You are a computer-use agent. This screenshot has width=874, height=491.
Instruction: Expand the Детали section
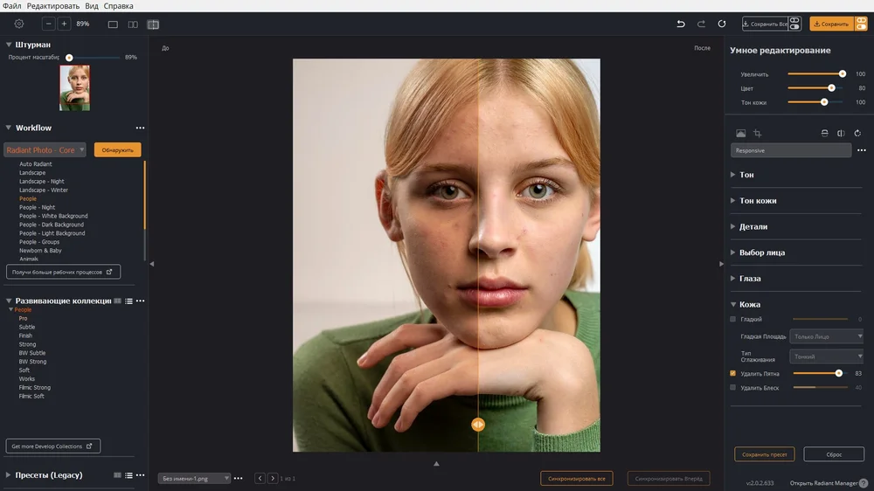(733, 226)
